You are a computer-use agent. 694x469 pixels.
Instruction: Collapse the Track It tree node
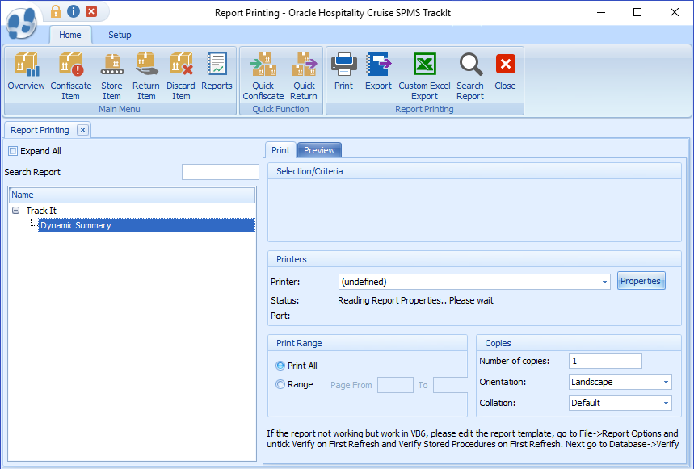tap(16, 211)
